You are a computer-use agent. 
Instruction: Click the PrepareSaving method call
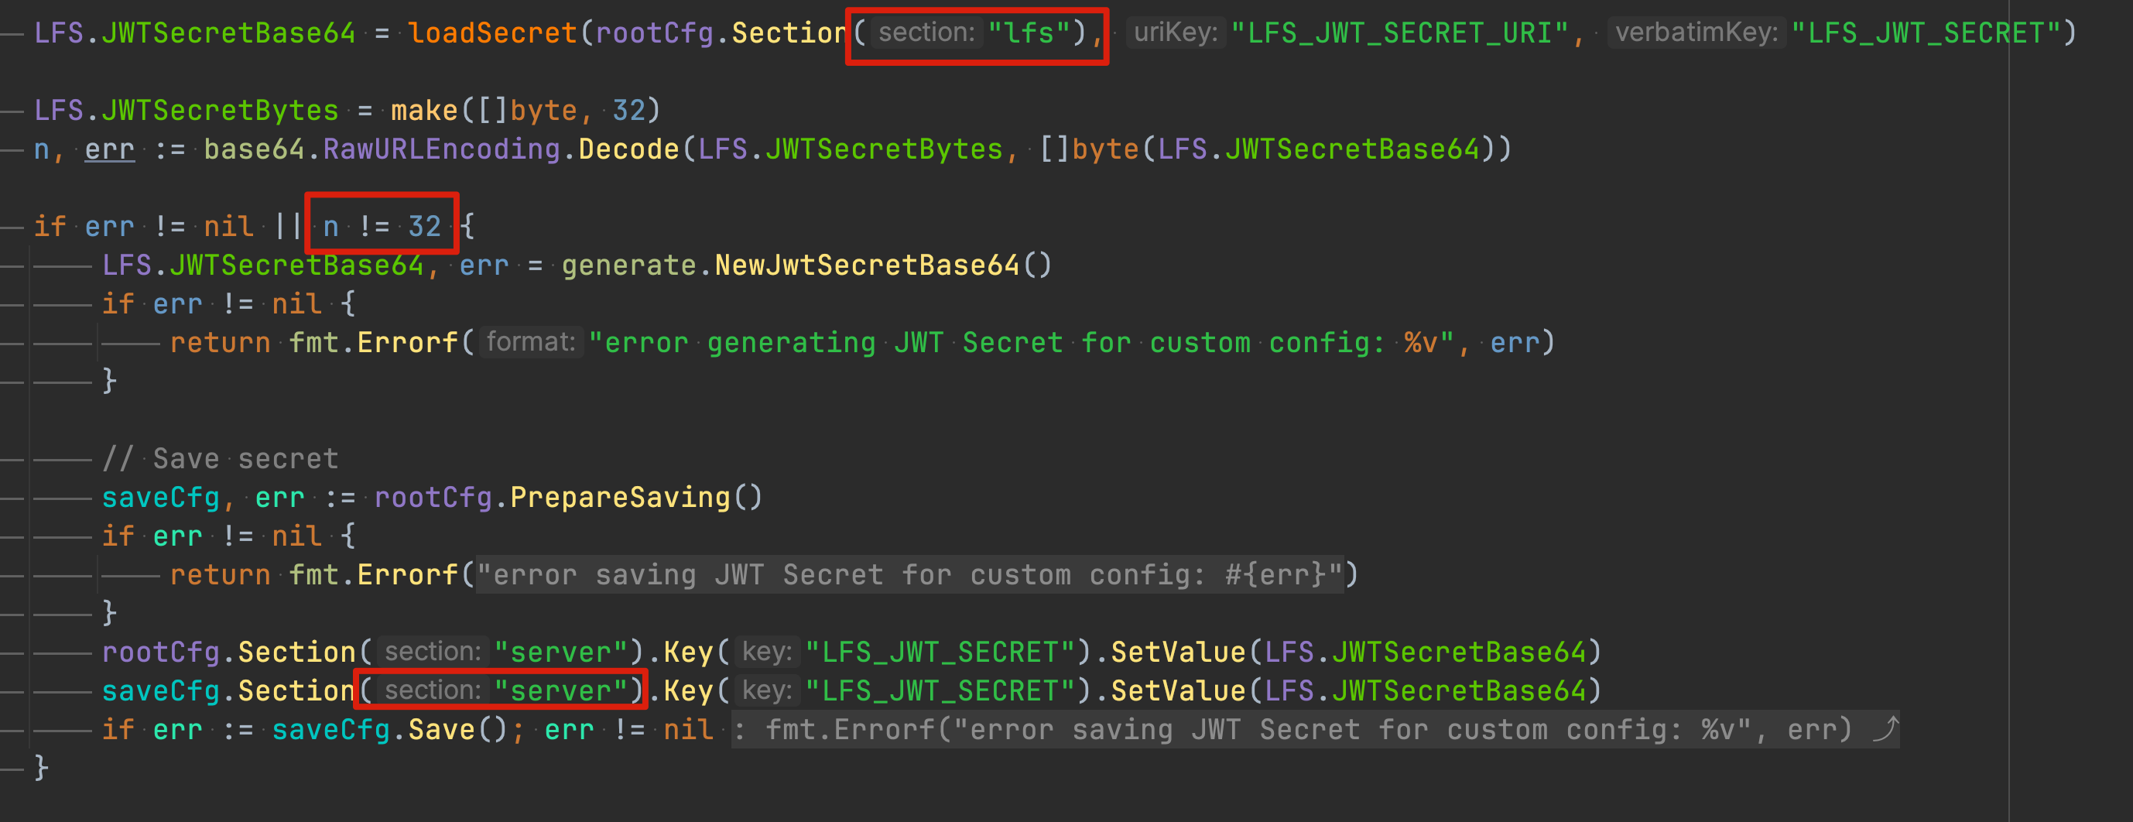point(620,498)
